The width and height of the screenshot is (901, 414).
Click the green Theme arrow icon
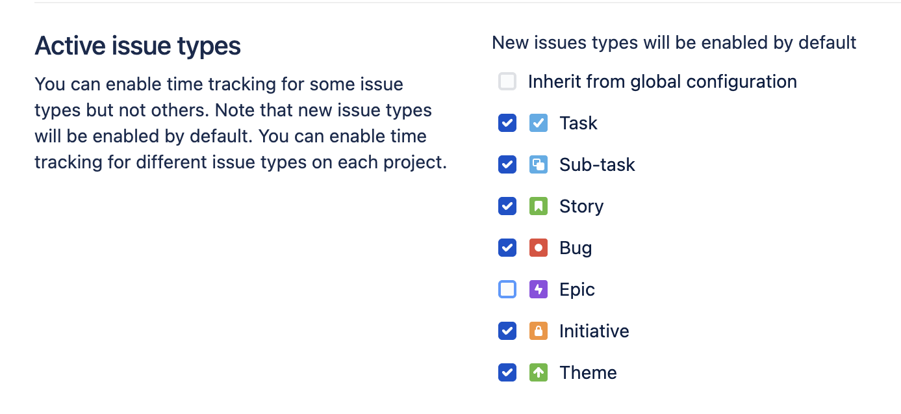[x=539, y=372]
